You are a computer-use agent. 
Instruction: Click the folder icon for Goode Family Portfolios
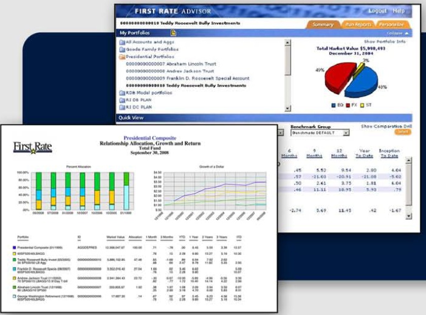coord(122,50)
